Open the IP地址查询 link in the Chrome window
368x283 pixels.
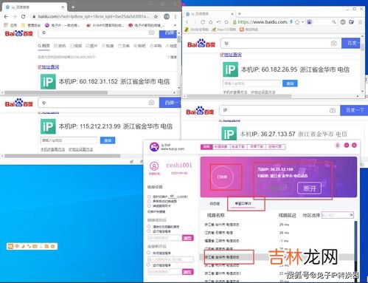49,67
